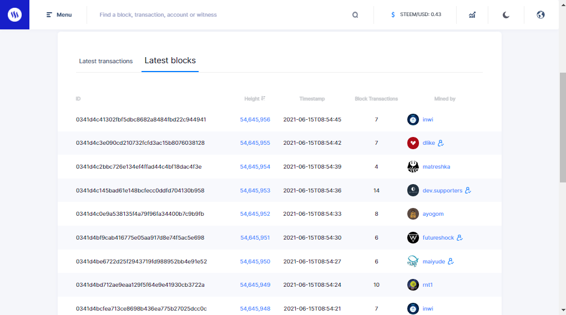Screen dimensions: 566x315
Task: Click the page vertical scrollbar
Action: click(562, 128)
